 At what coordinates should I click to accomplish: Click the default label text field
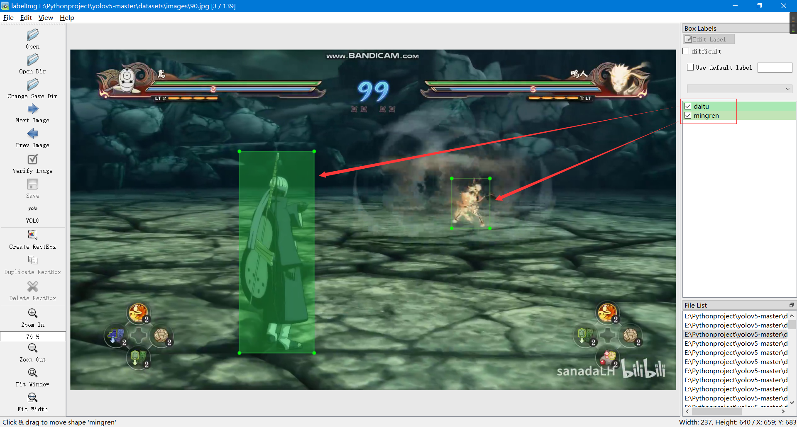(x=775, y=68)
